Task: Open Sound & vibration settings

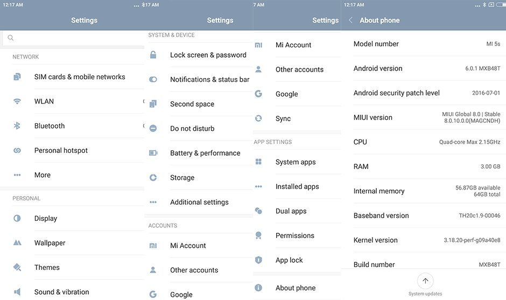Action: 61,292
